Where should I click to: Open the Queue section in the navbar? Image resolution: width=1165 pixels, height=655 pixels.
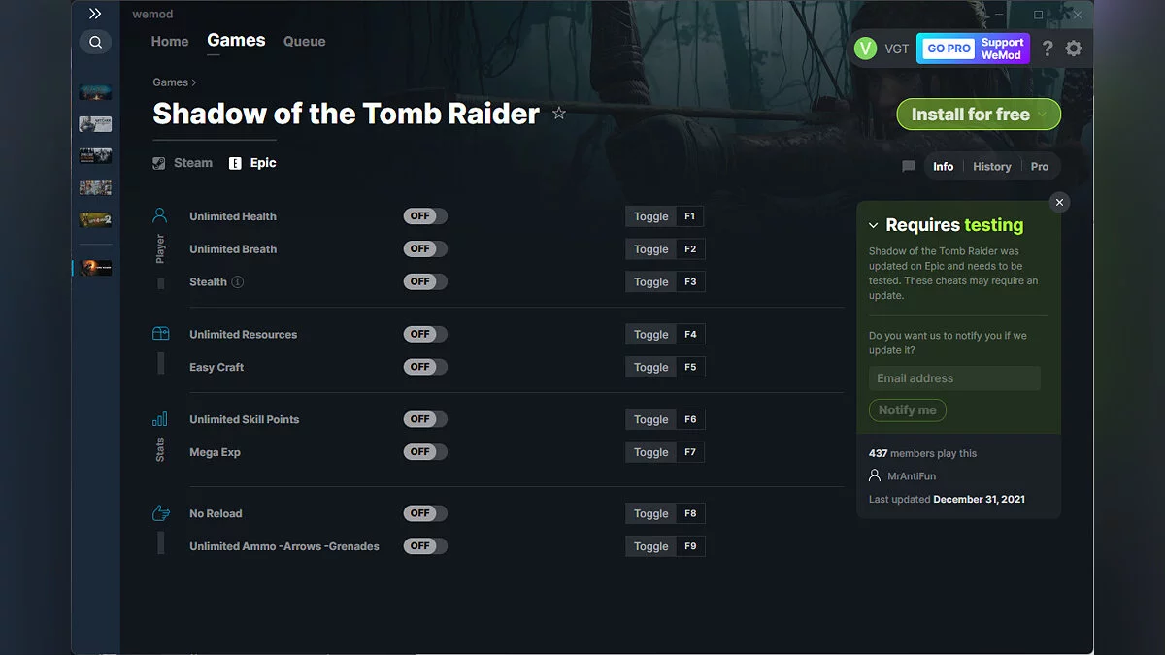click(304, 41)
